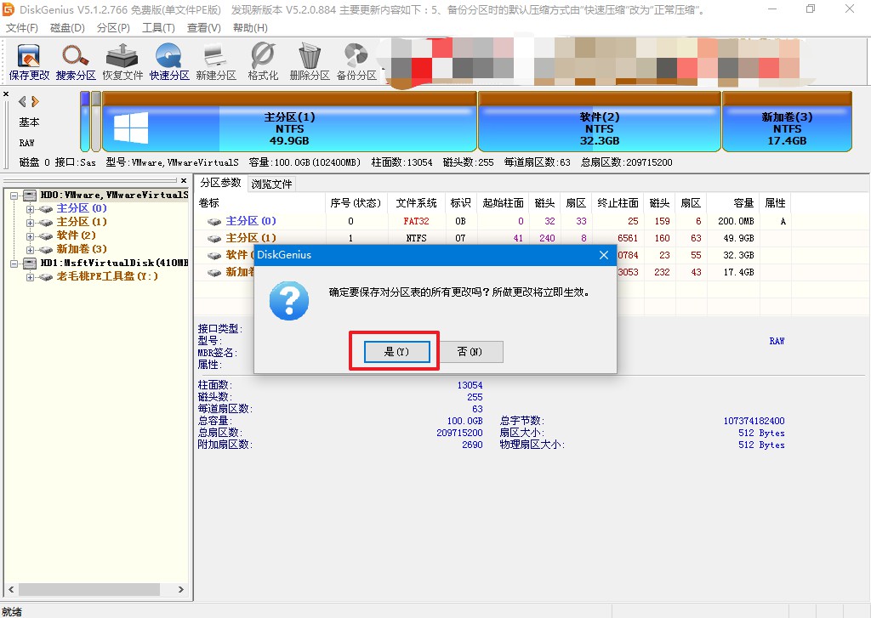This screenshot has width=871, height=618.
Task: Open the 磁盘(D) menu
Action: click(67, 28)
